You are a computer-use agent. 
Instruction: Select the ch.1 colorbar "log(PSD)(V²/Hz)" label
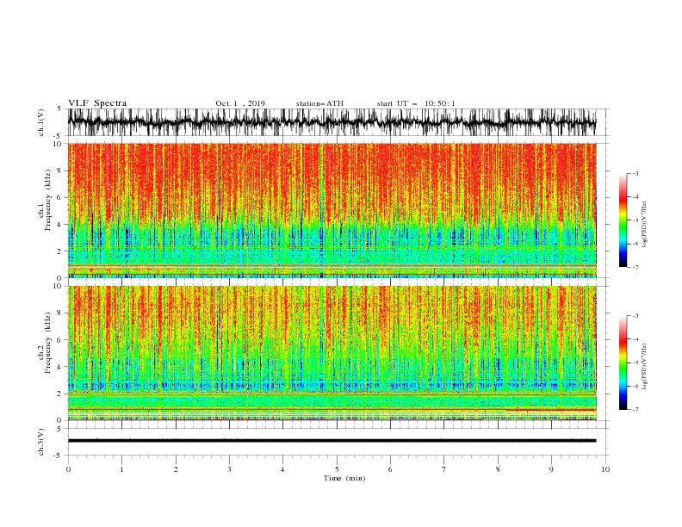pos(645,225)
